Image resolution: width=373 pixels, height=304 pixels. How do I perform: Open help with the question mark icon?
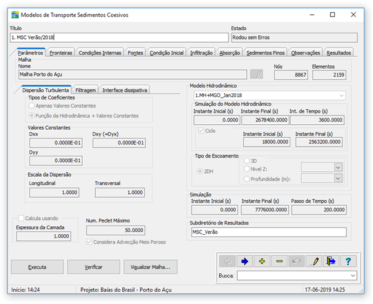(x=348, y=261)
